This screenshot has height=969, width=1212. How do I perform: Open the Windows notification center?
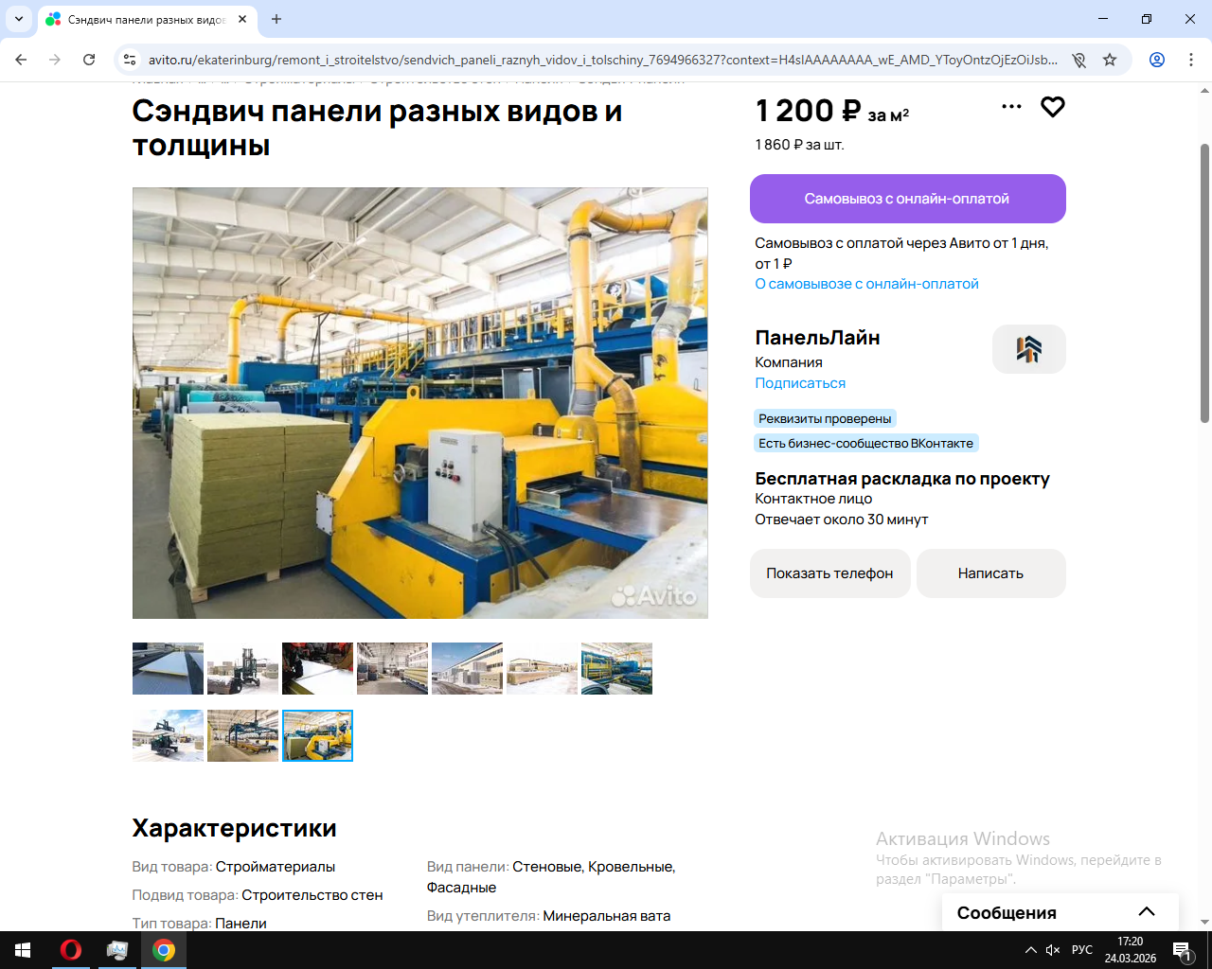1183,950
